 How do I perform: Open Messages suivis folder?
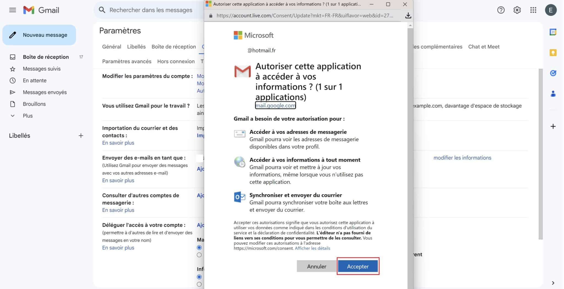tap(42, 69)
